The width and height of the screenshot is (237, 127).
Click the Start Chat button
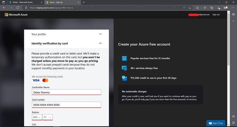[x=216, y=123]
